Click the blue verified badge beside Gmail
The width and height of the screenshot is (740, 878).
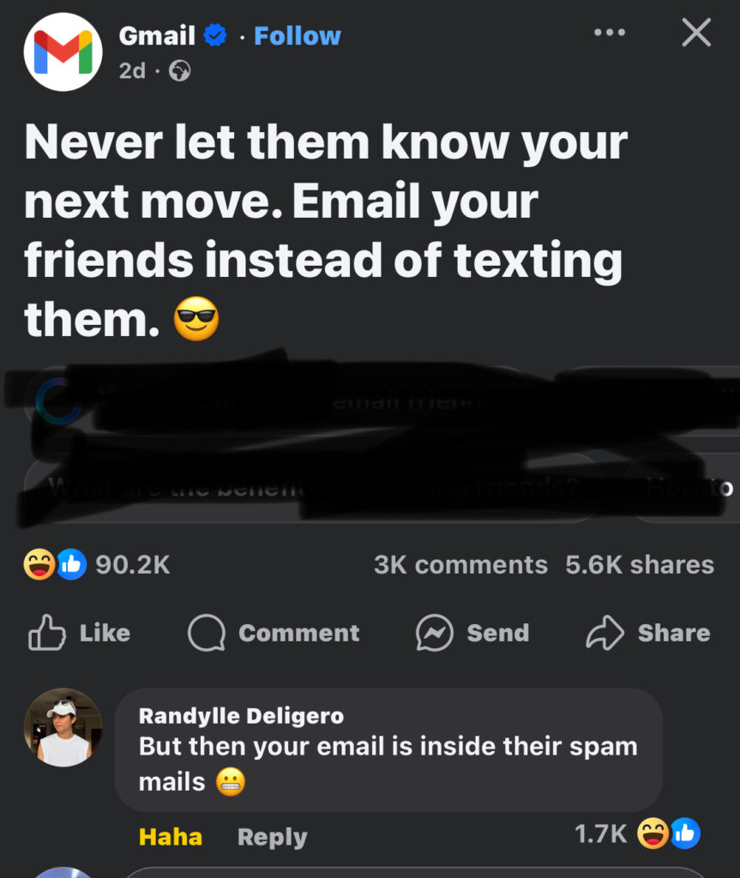pos(214,35)
